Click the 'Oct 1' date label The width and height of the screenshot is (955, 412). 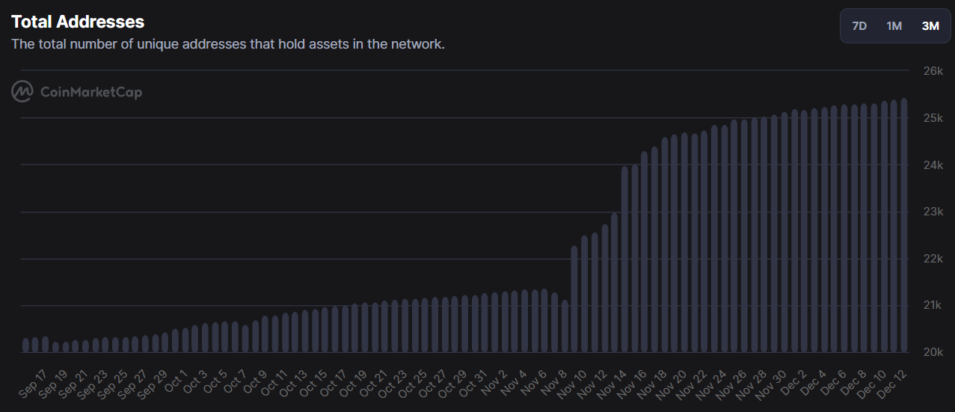[x=174, y=380]
